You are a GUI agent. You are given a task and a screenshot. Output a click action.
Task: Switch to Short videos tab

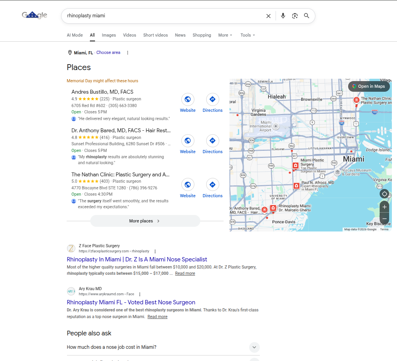[155, 35]
